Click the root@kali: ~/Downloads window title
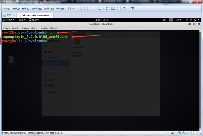Viewport: 203px width, 136px height. tap(101, 24)
